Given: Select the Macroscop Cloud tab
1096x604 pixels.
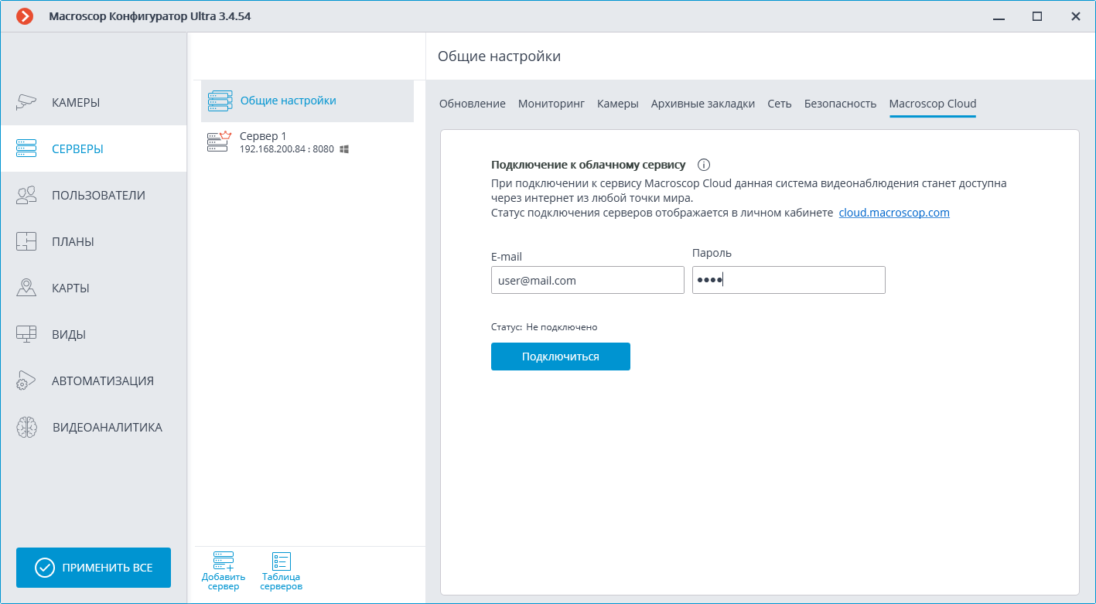Looking at the screenshot, I should 933,104.
